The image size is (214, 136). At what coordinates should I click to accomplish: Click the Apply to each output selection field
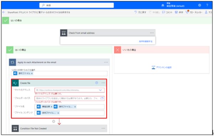(x=59, y=73)
